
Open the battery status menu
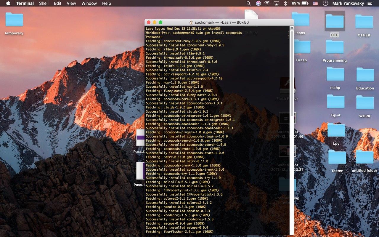(x=300, y=3)
